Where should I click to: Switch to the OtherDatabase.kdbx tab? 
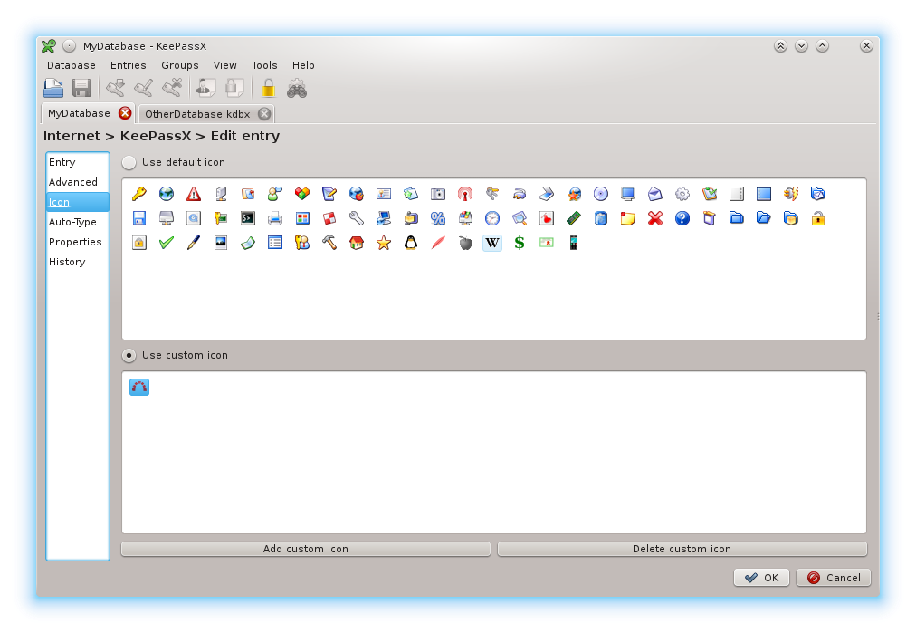[x=197, y=114]
